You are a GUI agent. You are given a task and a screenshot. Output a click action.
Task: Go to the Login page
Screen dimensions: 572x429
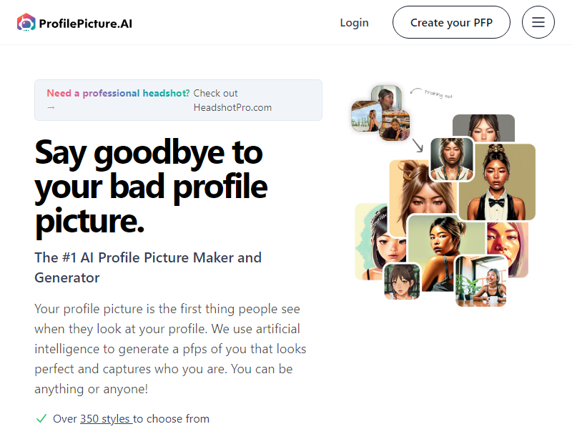point(354,23)
